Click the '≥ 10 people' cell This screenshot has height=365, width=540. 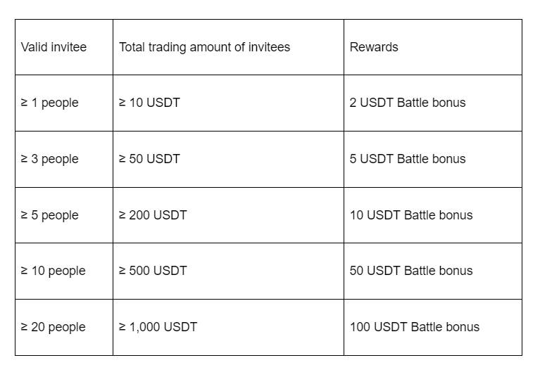point(53,271)
